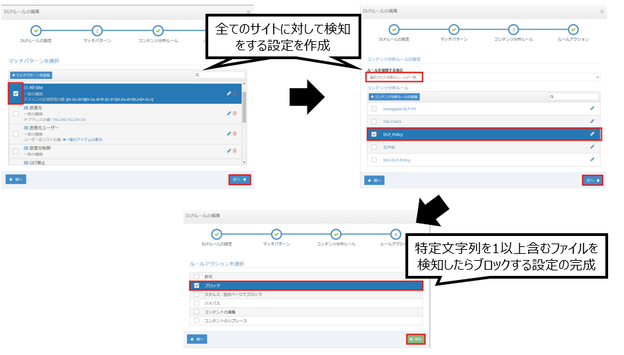Tick the コンテンツのリプレース checkbox
The width and height of the screenshot is (624, 355).
click(197, 321)
